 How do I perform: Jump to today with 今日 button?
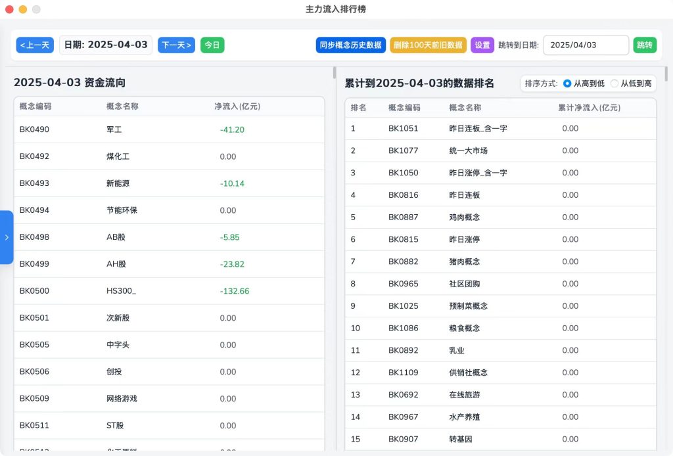[212, 45]
